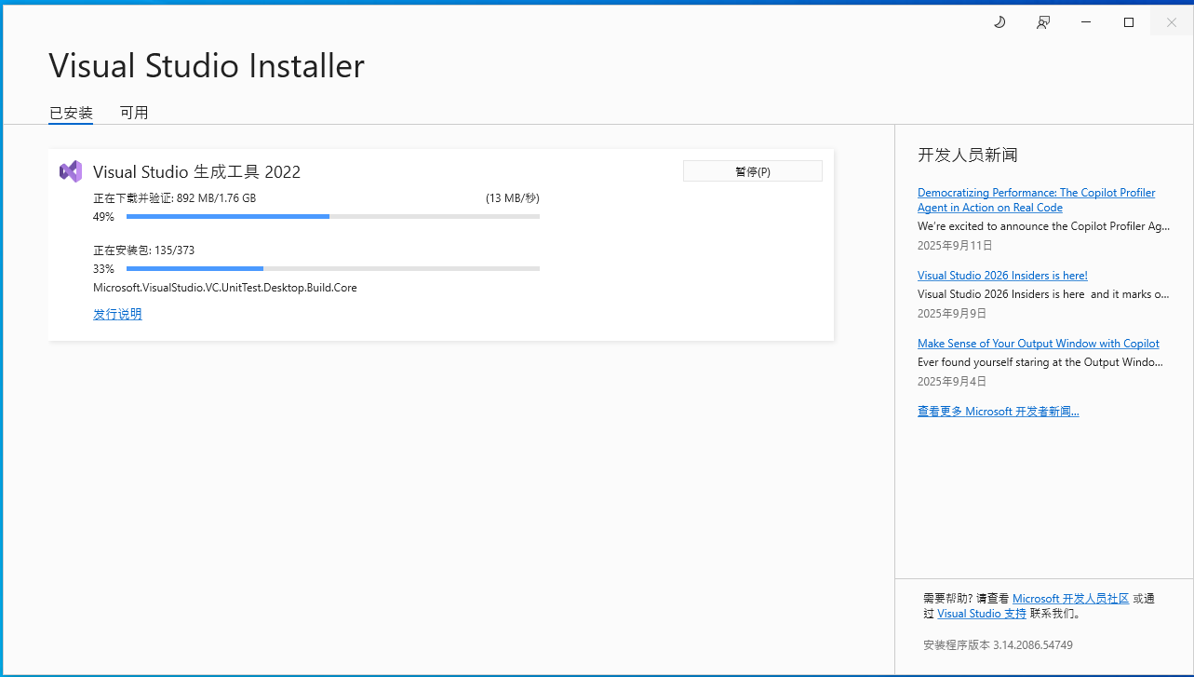Open the Visual Studio 支持 link
1194x677 pixels.
982,614
